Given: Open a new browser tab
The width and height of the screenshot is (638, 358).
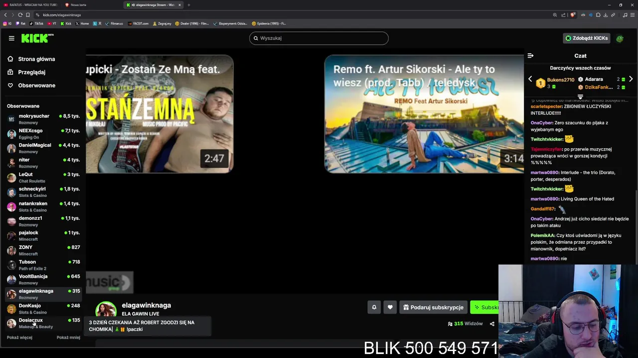Looking at the screenshot, I should pyautogui.click(x=189, y=5).
